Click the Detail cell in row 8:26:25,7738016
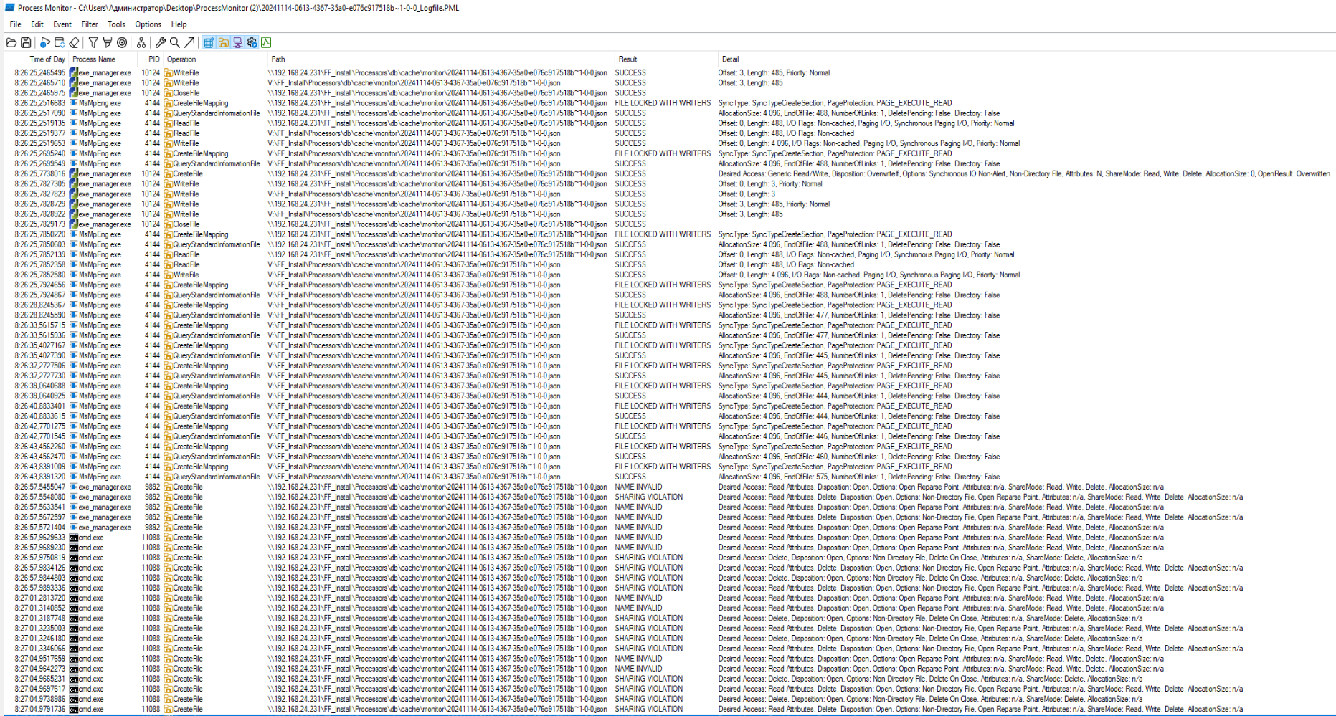The image size is (1336, 716). (1024, 174)
